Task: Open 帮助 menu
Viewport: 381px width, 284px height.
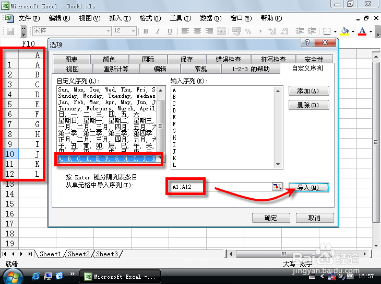Action: (x=271, y=18)
